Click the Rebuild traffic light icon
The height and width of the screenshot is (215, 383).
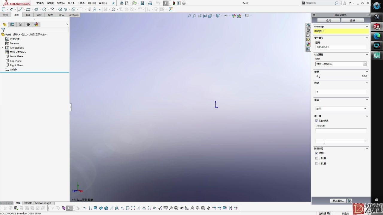(174, 3)
